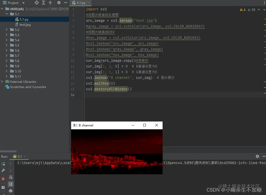Click the Project tool window title

[13, 3]
